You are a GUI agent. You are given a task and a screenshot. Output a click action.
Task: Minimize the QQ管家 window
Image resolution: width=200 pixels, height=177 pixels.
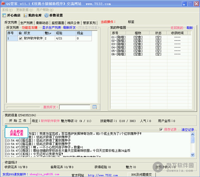(184, 4)
